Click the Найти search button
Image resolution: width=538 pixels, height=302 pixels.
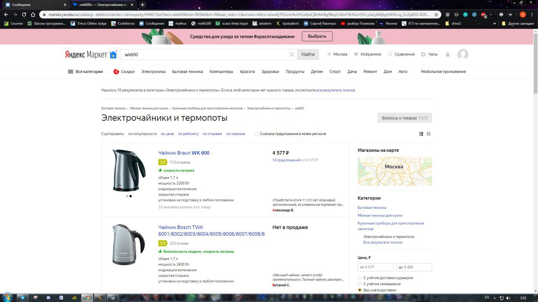308,55
